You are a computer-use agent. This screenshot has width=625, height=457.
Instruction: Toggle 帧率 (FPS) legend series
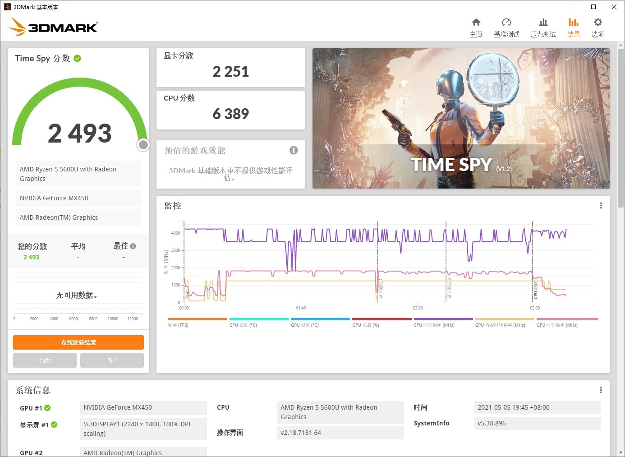click(198, 322)
